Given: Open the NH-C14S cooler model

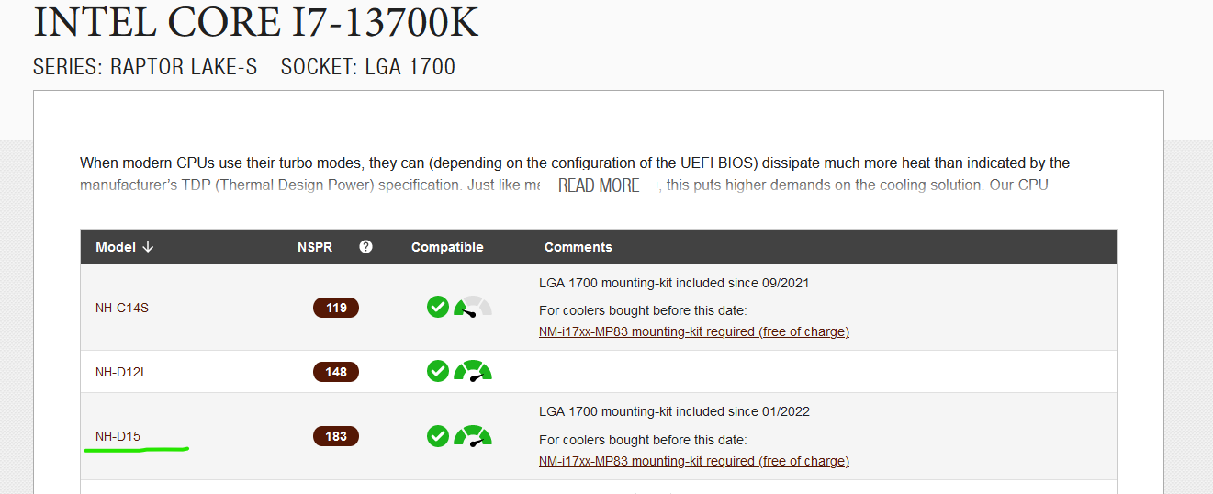Looking at the screenshot, I should point(122,308).
